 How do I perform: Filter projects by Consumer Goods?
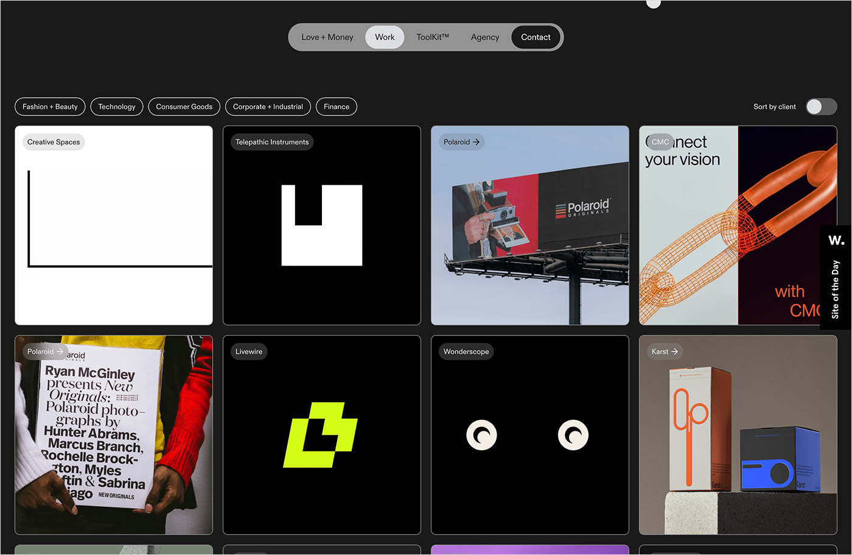[184, 107]
